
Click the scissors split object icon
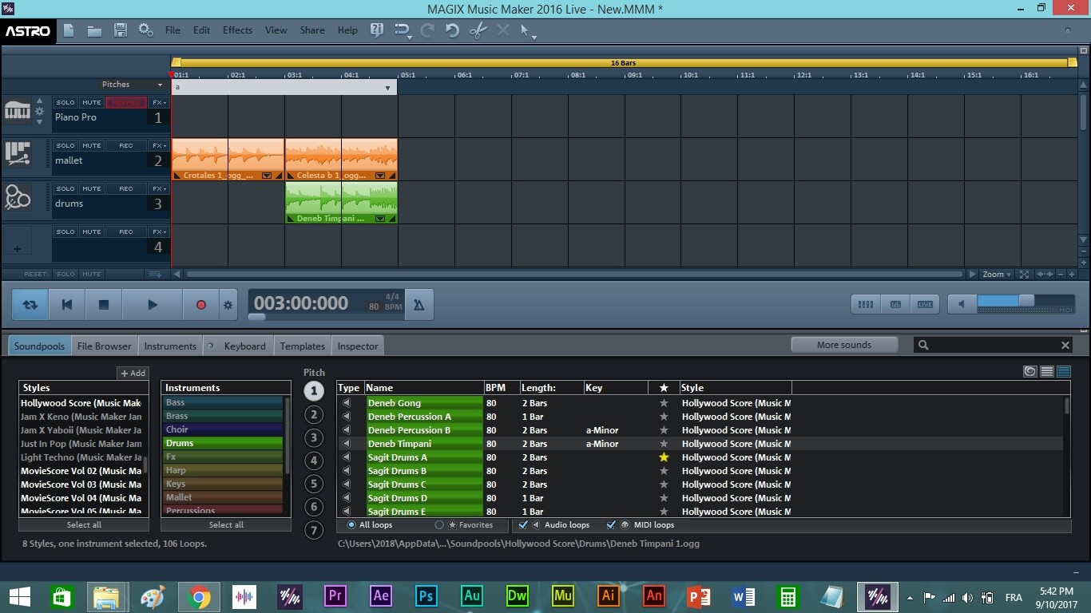click(x=478, y=30)
